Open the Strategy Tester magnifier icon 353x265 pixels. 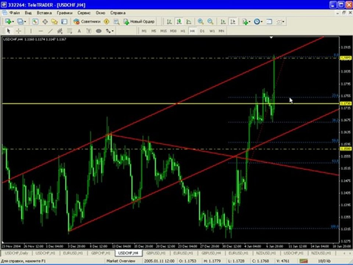(x=117, y=22)
